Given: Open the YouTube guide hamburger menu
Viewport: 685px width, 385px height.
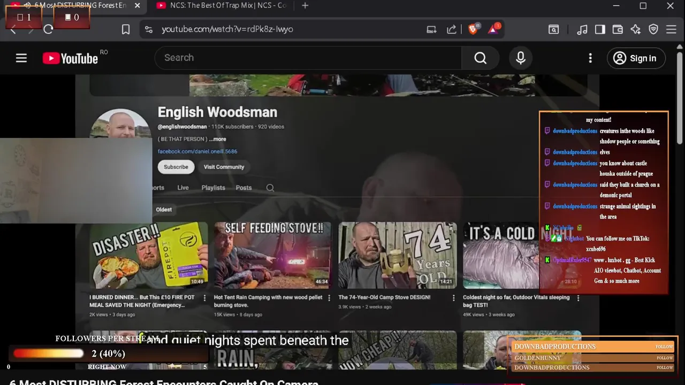Looking at the screenshot, I should 21,58.
